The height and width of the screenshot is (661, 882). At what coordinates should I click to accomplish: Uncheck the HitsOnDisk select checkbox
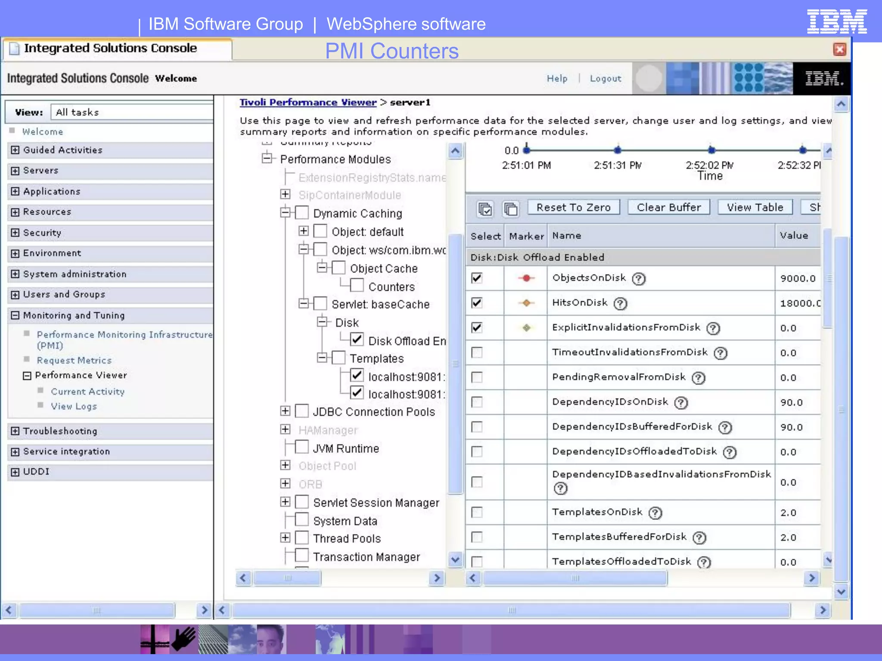pyautogui.click(x=477, y=303)
